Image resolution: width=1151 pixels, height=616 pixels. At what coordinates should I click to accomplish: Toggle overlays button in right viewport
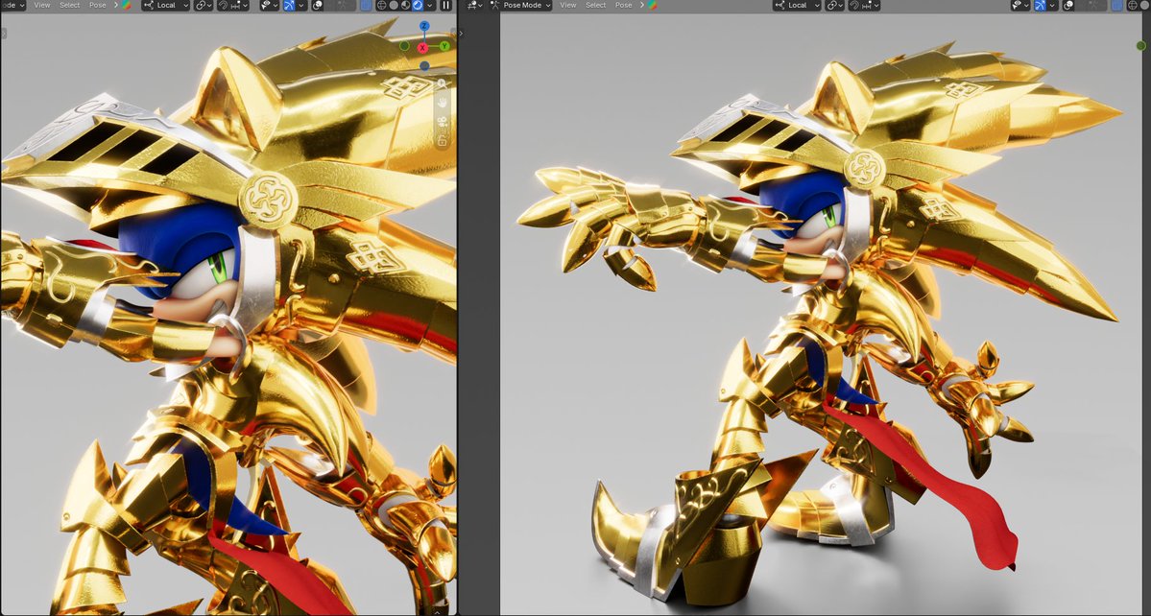[1068, 5]
